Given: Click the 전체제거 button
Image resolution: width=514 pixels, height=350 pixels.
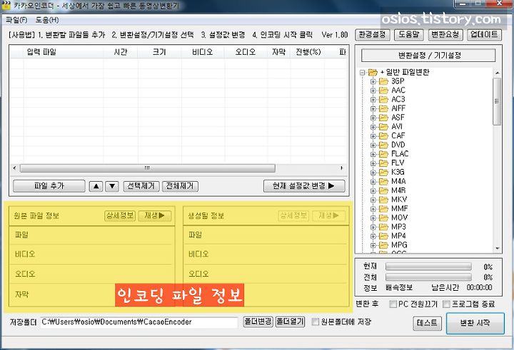Looking at the screenshot, I should 180,186.
